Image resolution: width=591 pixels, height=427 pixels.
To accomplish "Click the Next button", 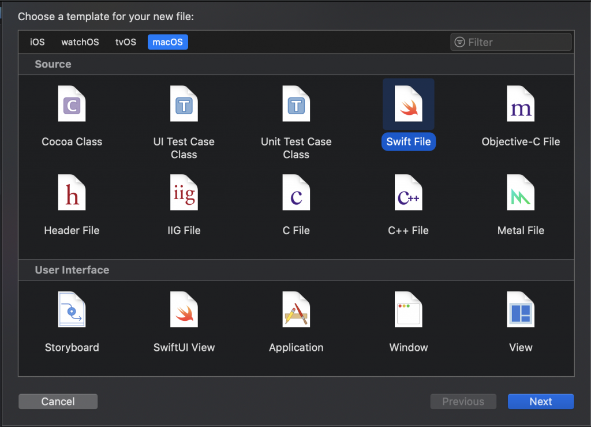I will [540, 402].
